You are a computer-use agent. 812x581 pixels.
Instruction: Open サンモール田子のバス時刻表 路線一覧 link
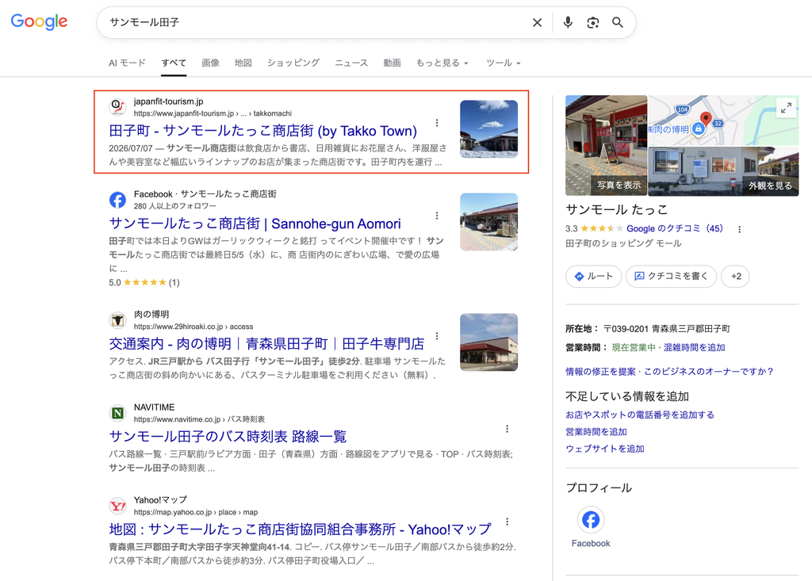coord(228,437)
